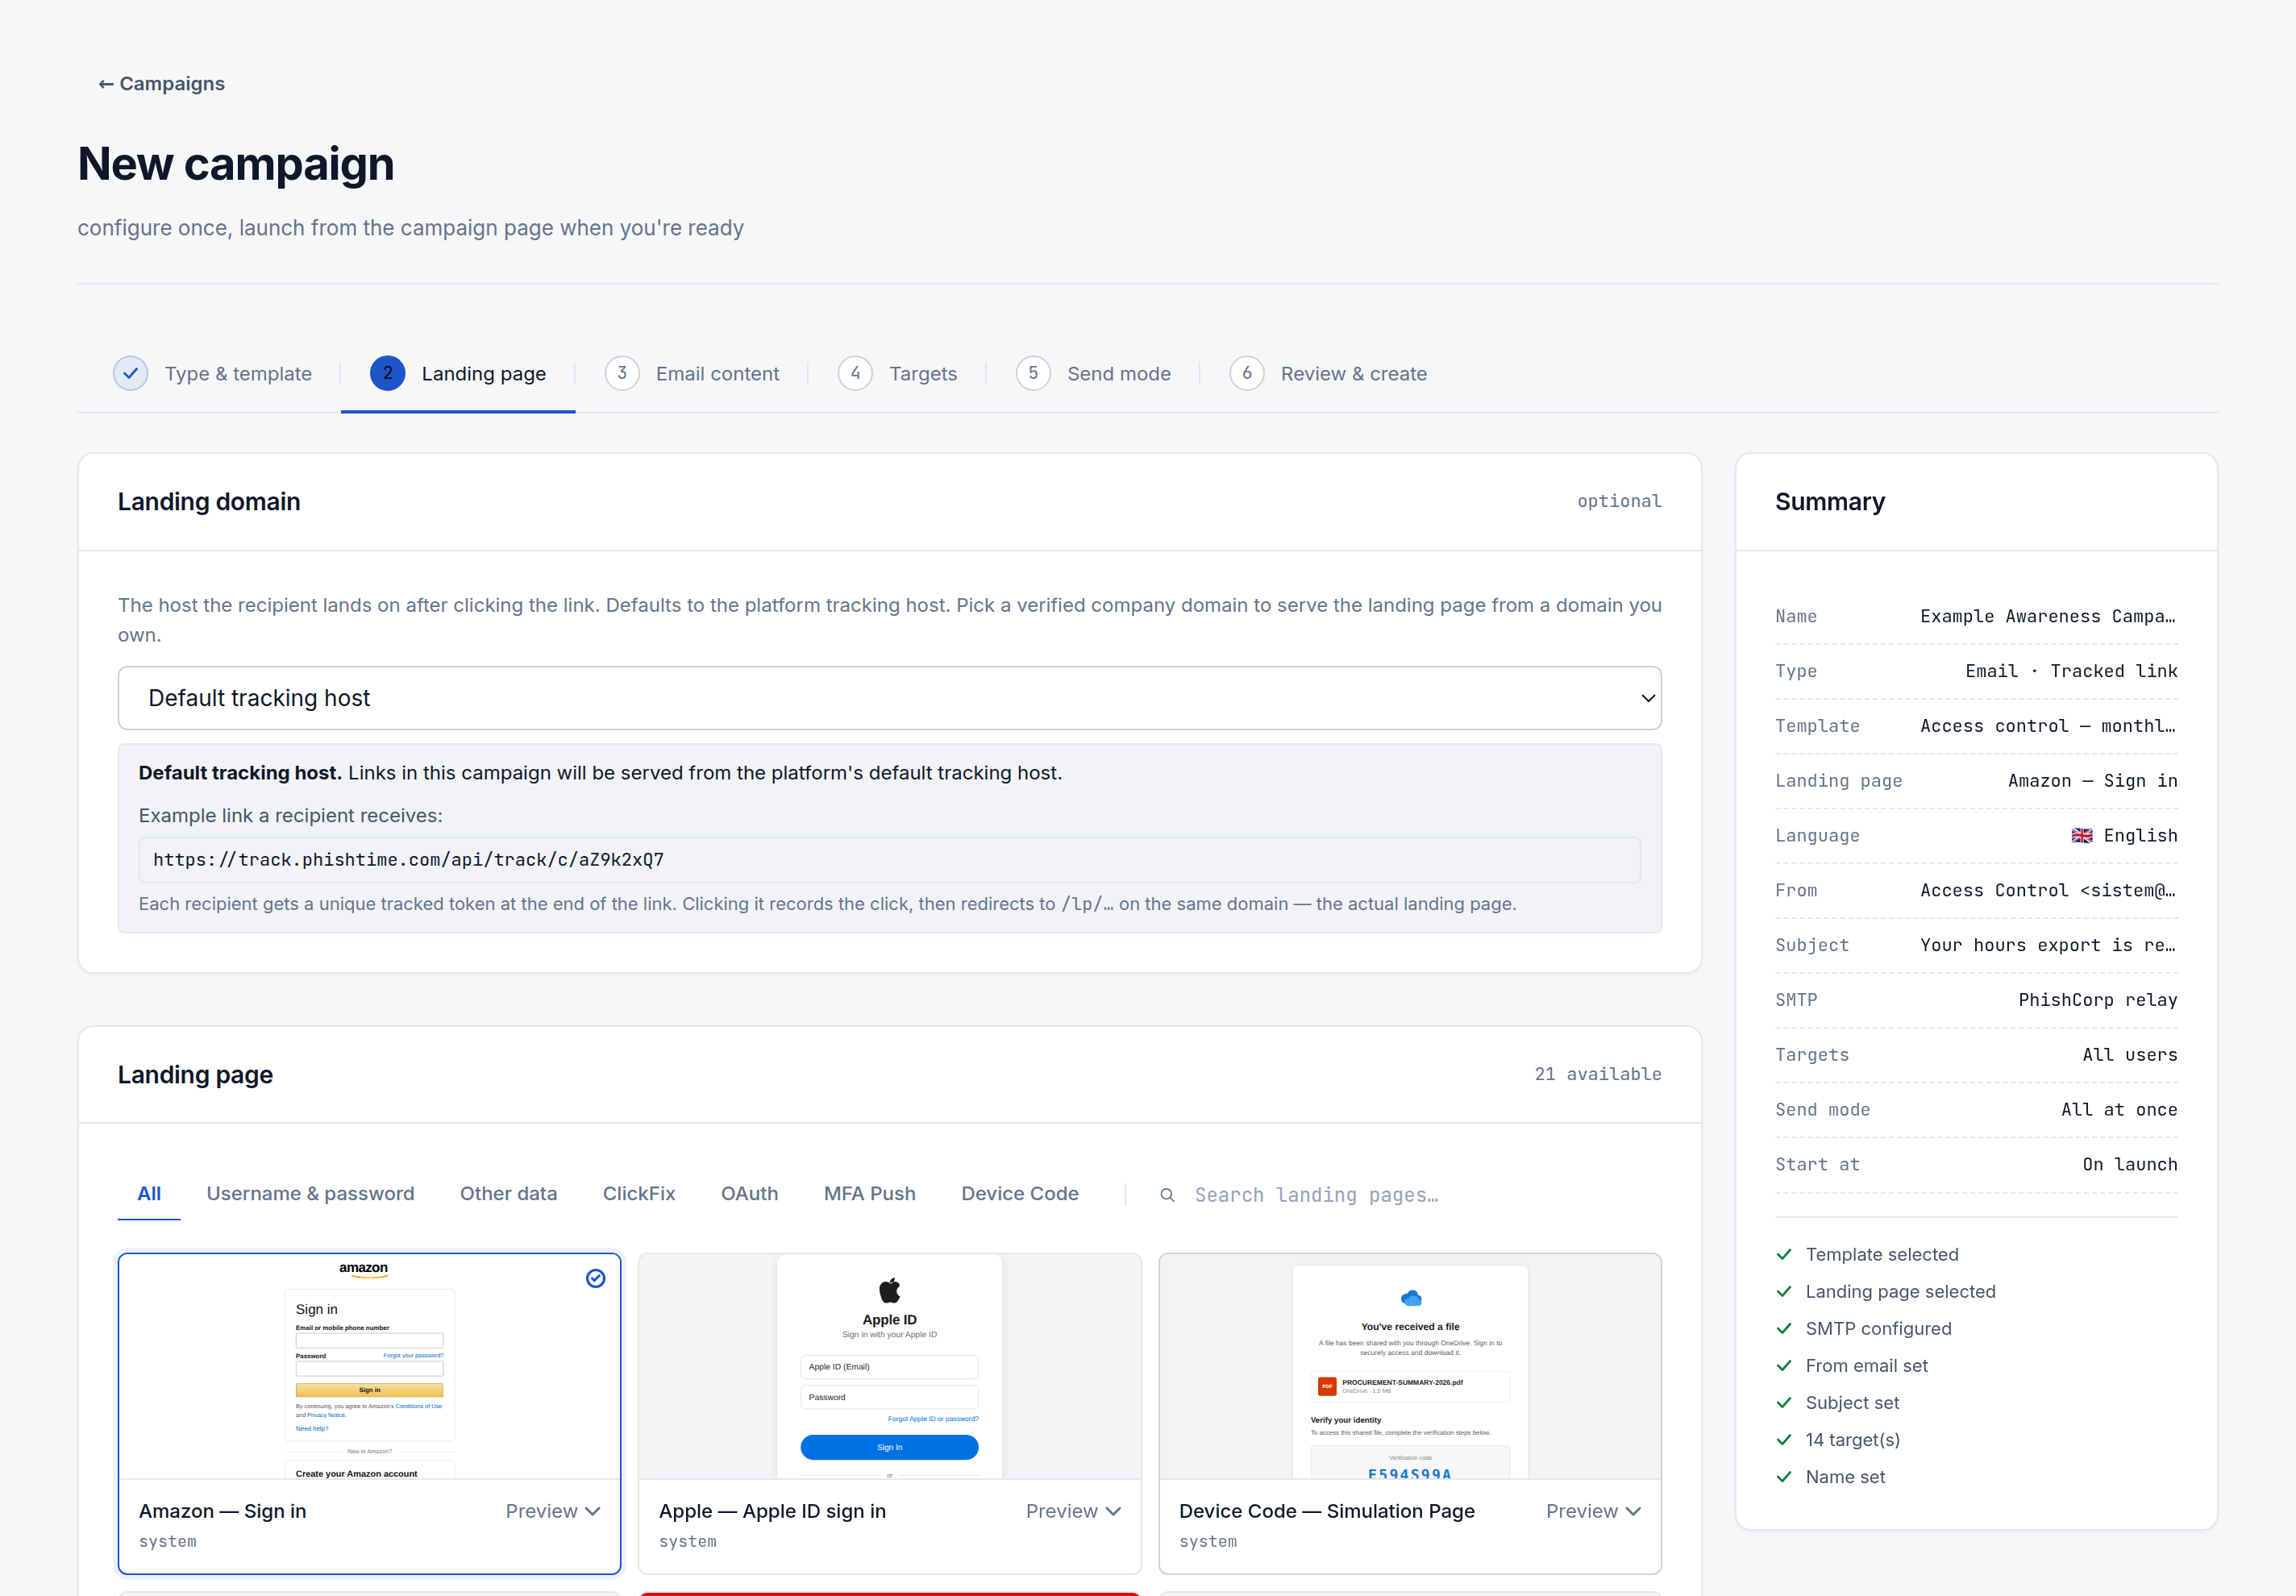Screen dimensions: 2296x1596
Task: Open the completed Type & template step
Action: tap(212, 373)
